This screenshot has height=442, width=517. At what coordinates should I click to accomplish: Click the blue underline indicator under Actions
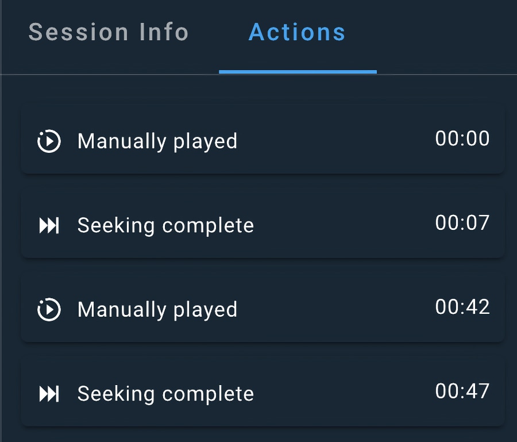coord(296,70)
